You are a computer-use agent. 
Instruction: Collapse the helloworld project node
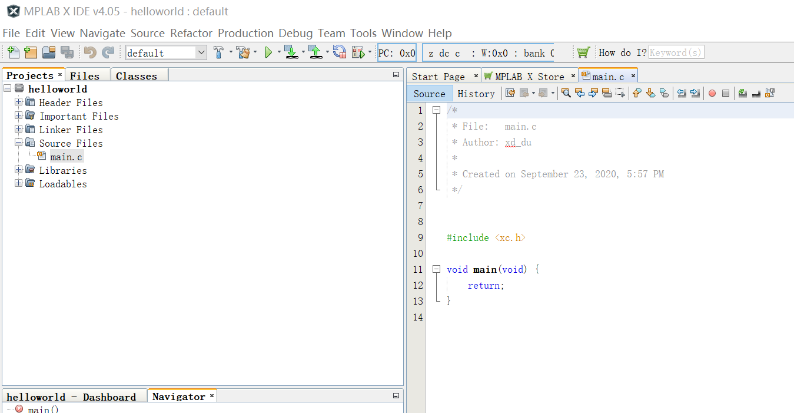8,88
